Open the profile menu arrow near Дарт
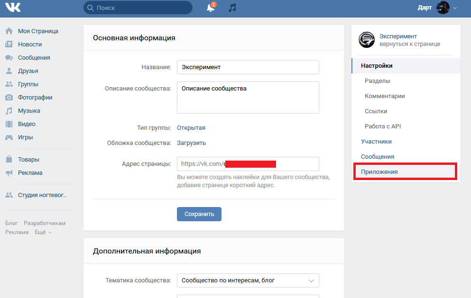Viewport: 471px width, 298px height. tap(455, 8)
